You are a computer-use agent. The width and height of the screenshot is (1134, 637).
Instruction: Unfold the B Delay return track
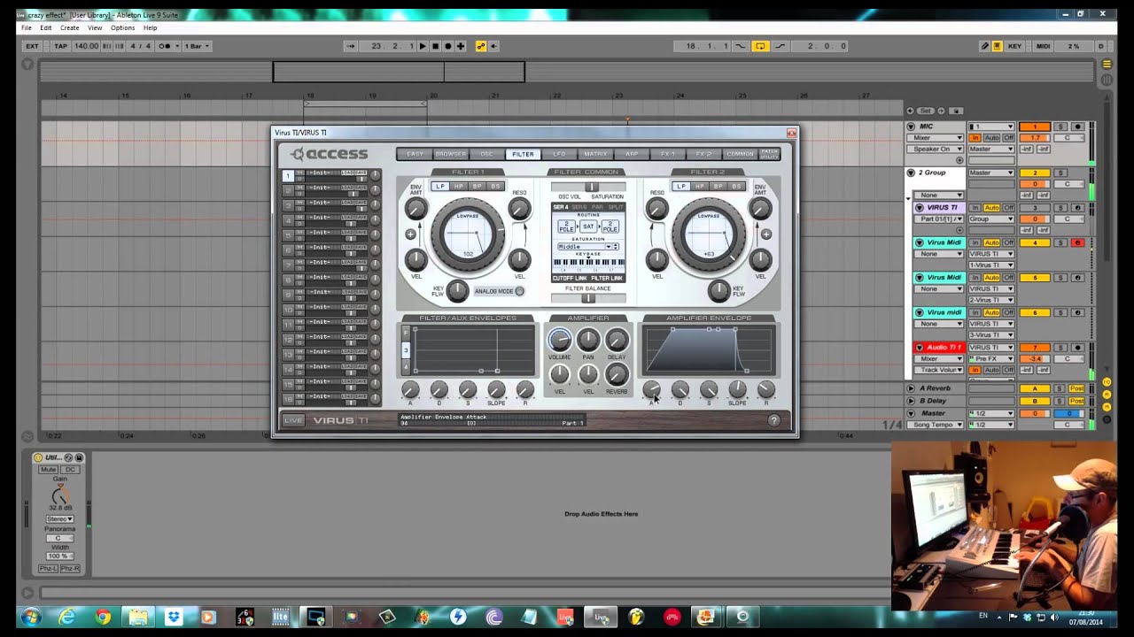[912, 401]
